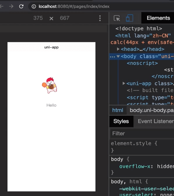Click the Hello text in preview
The height and width of the screenshot is (196, 174).
(51, 105)
